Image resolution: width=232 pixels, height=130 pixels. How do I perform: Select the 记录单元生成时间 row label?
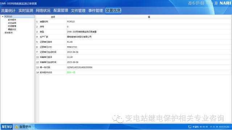(x=48, y=52)
